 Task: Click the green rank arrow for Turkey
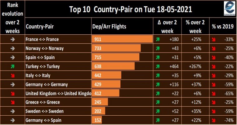[x=12, y=66]
